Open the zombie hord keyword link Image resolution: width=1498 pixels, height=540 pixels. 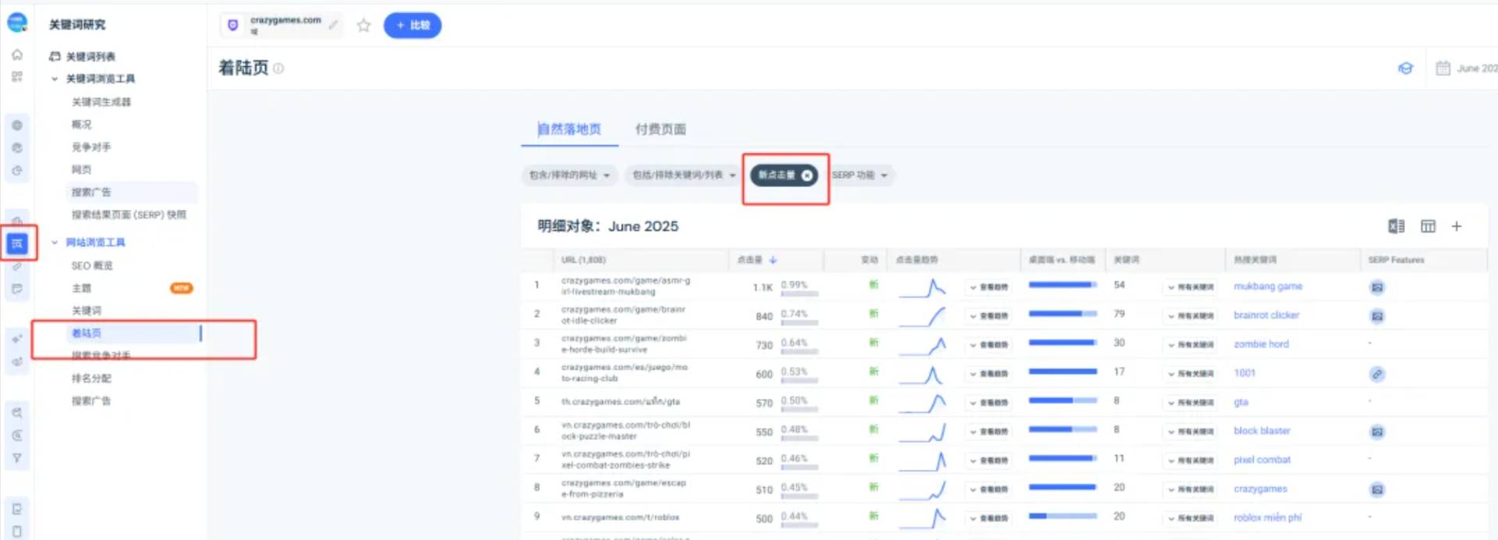(x=1261, y=344)
